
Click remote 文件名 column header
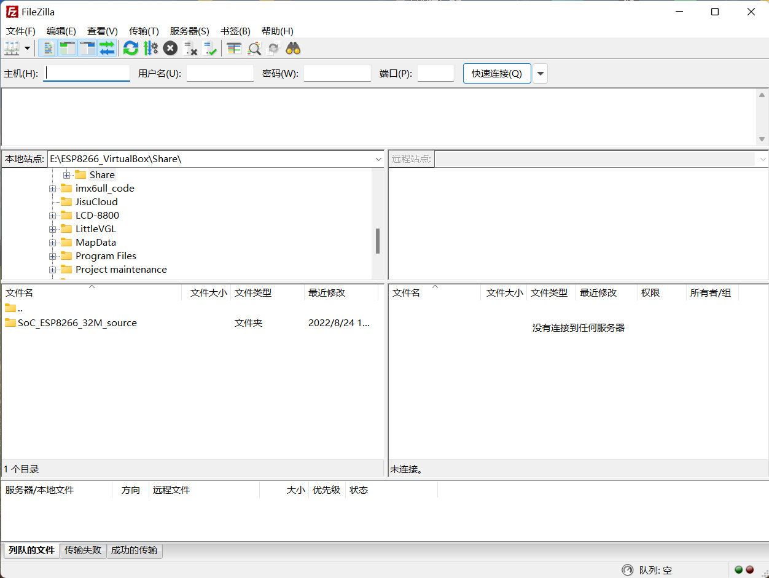pyautogui.click(x=435, y=293)
